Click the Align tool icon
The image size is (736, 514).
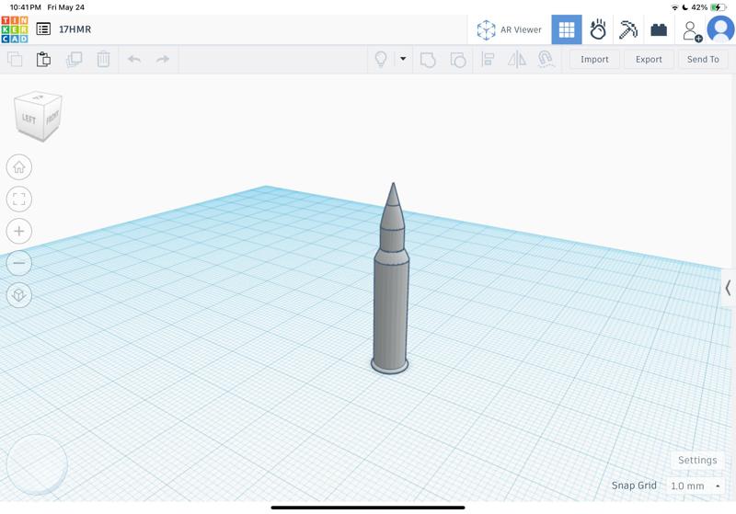point(489,60)
